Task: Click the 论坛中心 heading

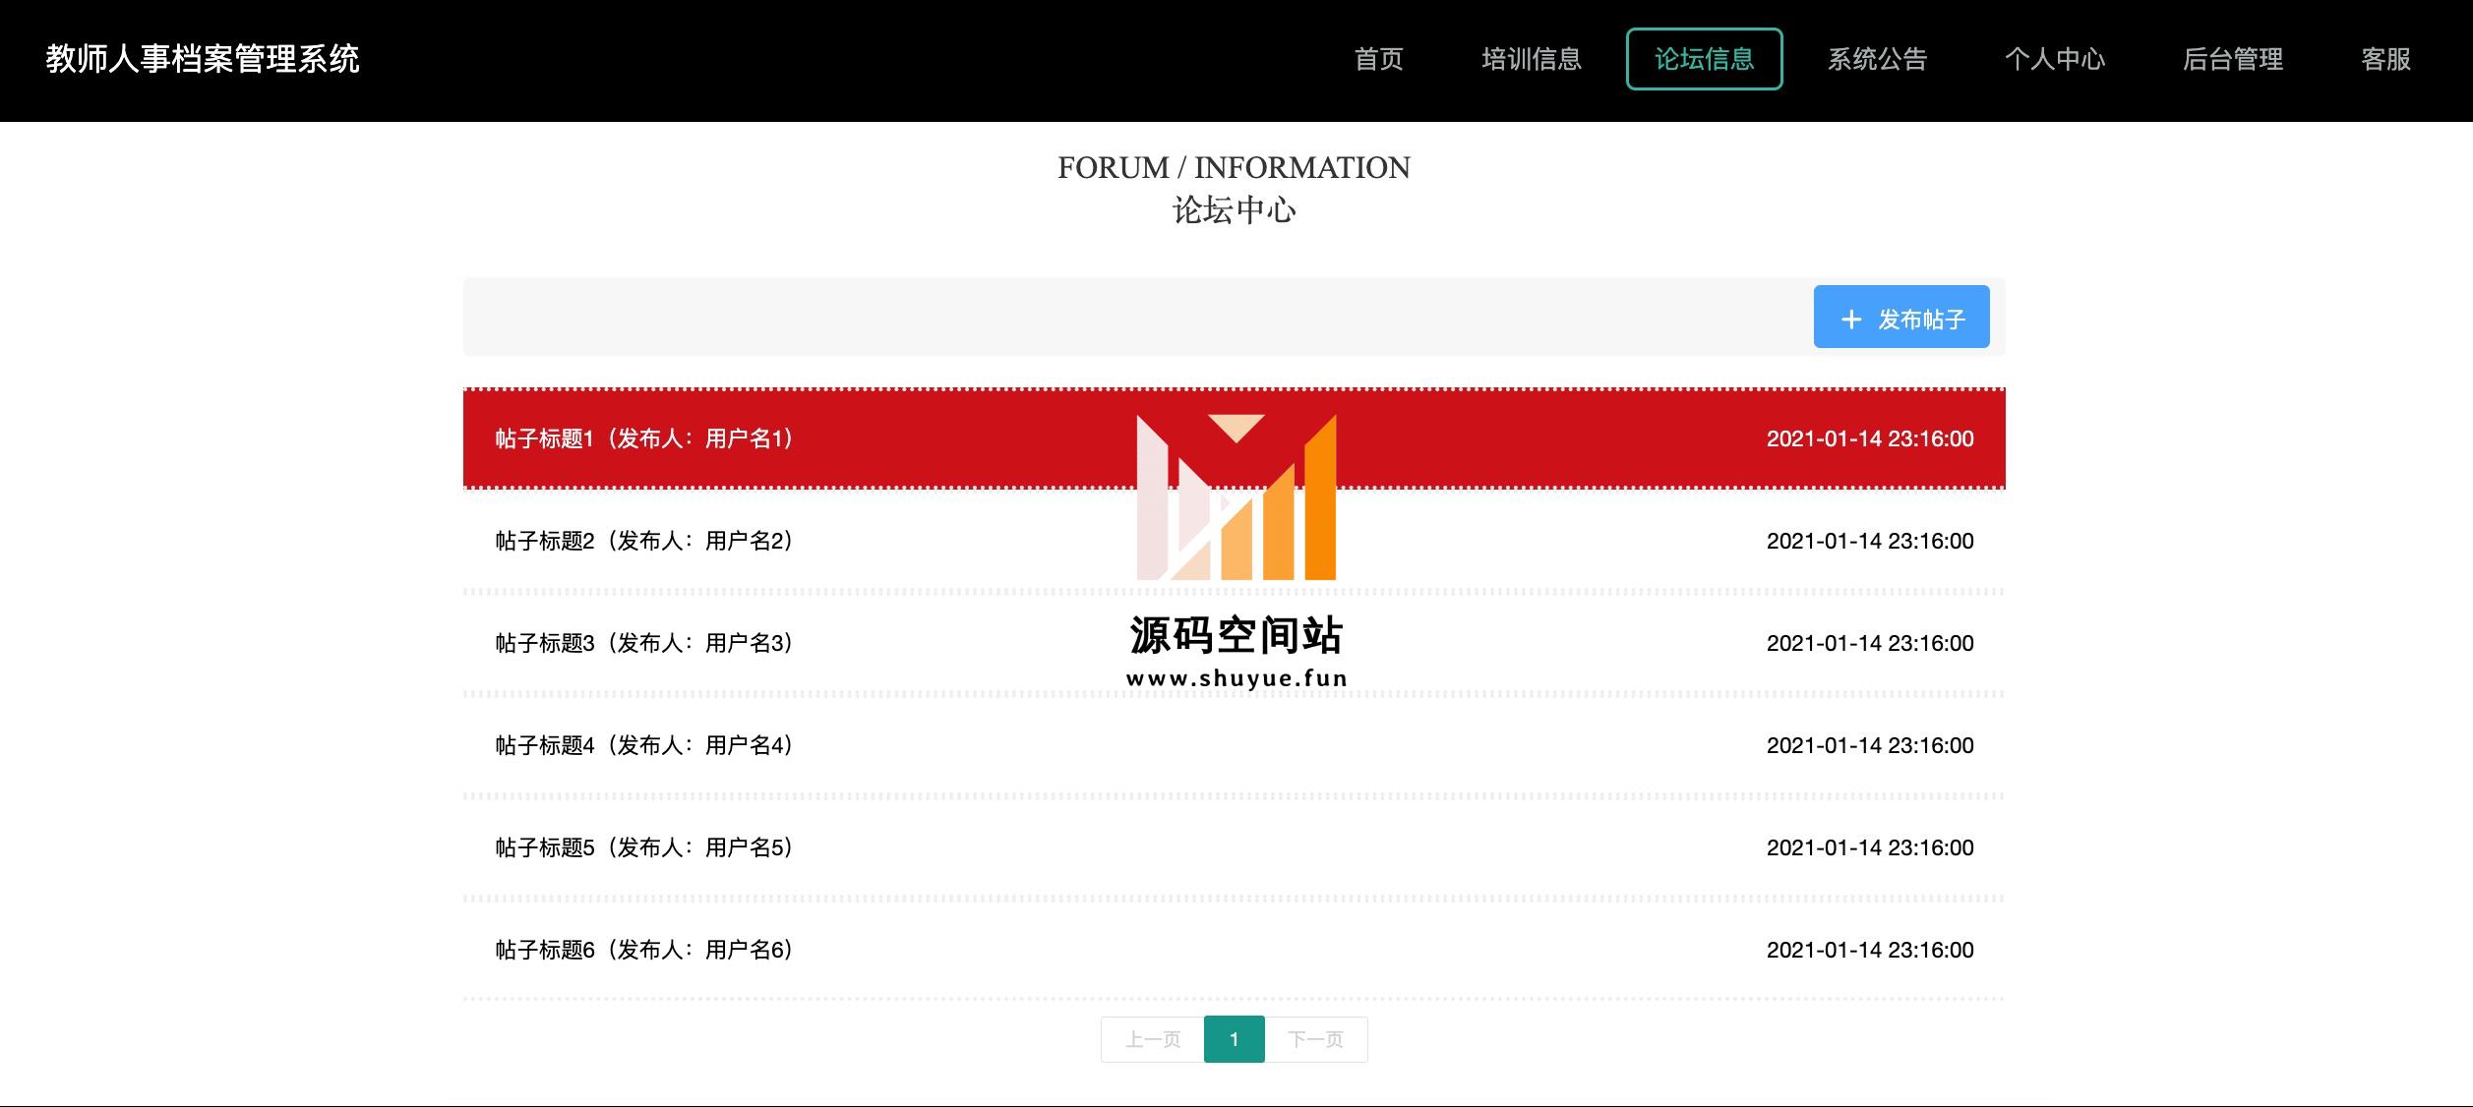Action: pos(1235,209)
